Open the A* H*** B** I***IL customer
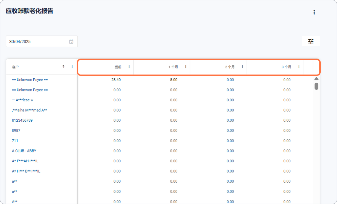The width and height of the screenshot is (337, 204). 26,171
